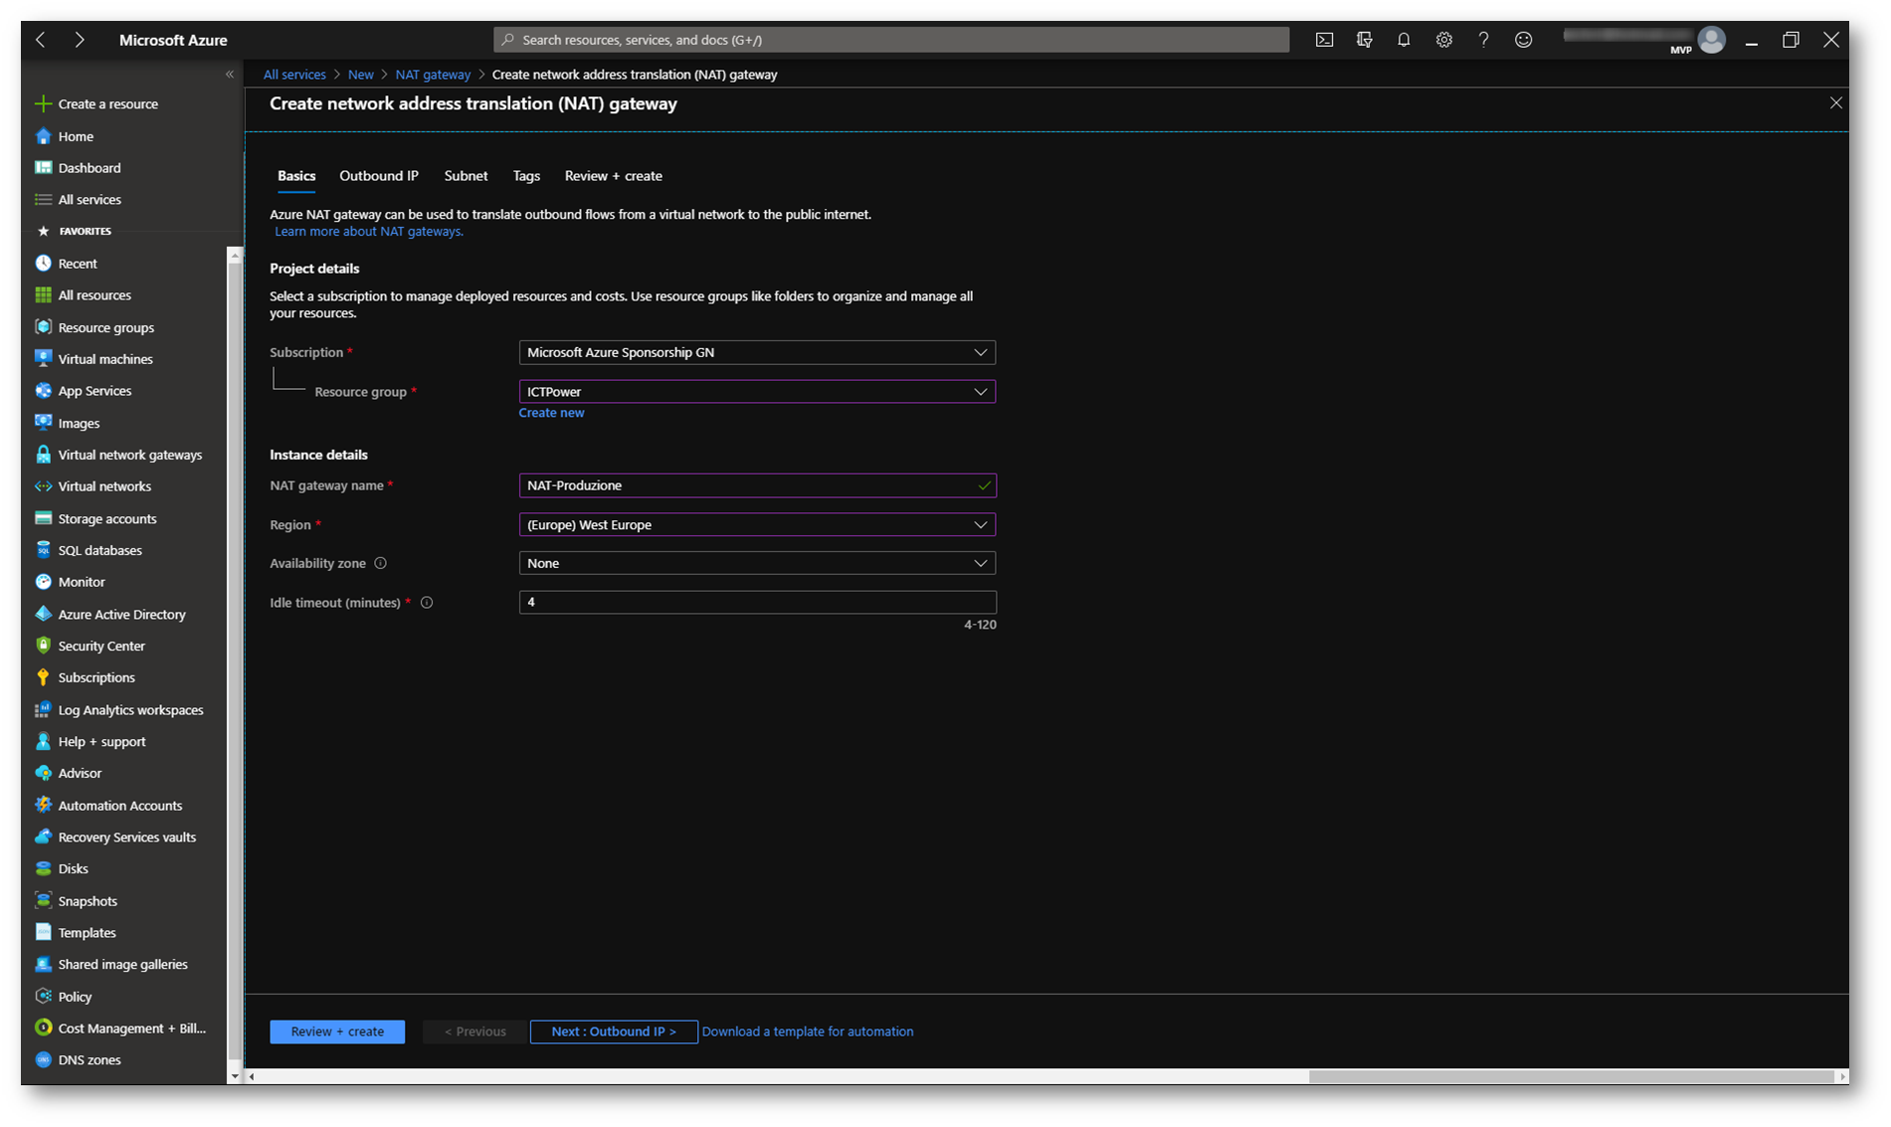Open Help + support in the sidebar
Viewport: 1891px width, 1127px height.
coord(101,742)
